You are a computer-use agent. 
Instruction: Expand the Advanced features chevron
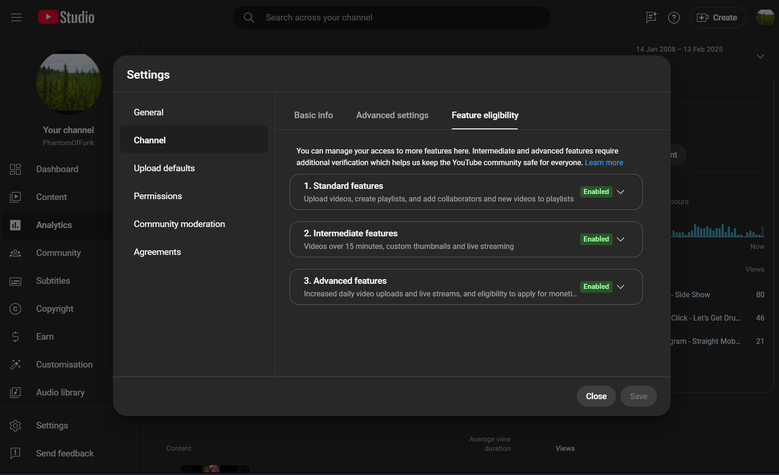click(620, 287)
